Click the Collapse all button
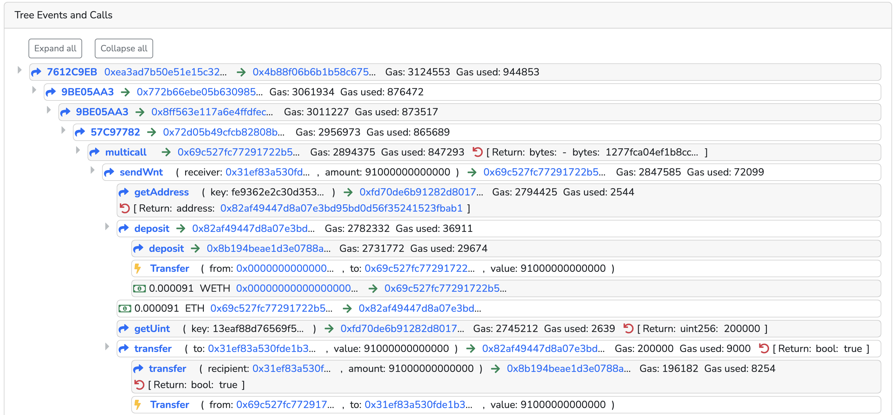 click(x=124, y=48)
